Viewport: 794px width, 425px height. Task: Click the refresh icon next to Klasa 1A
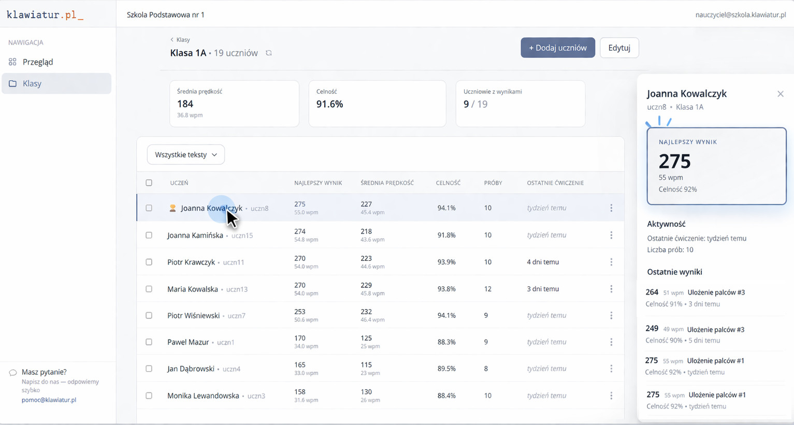coord(268,53)
